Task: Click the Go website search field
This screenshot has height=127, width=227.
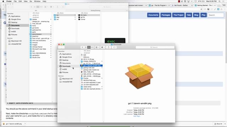Action: pos(216,15)
